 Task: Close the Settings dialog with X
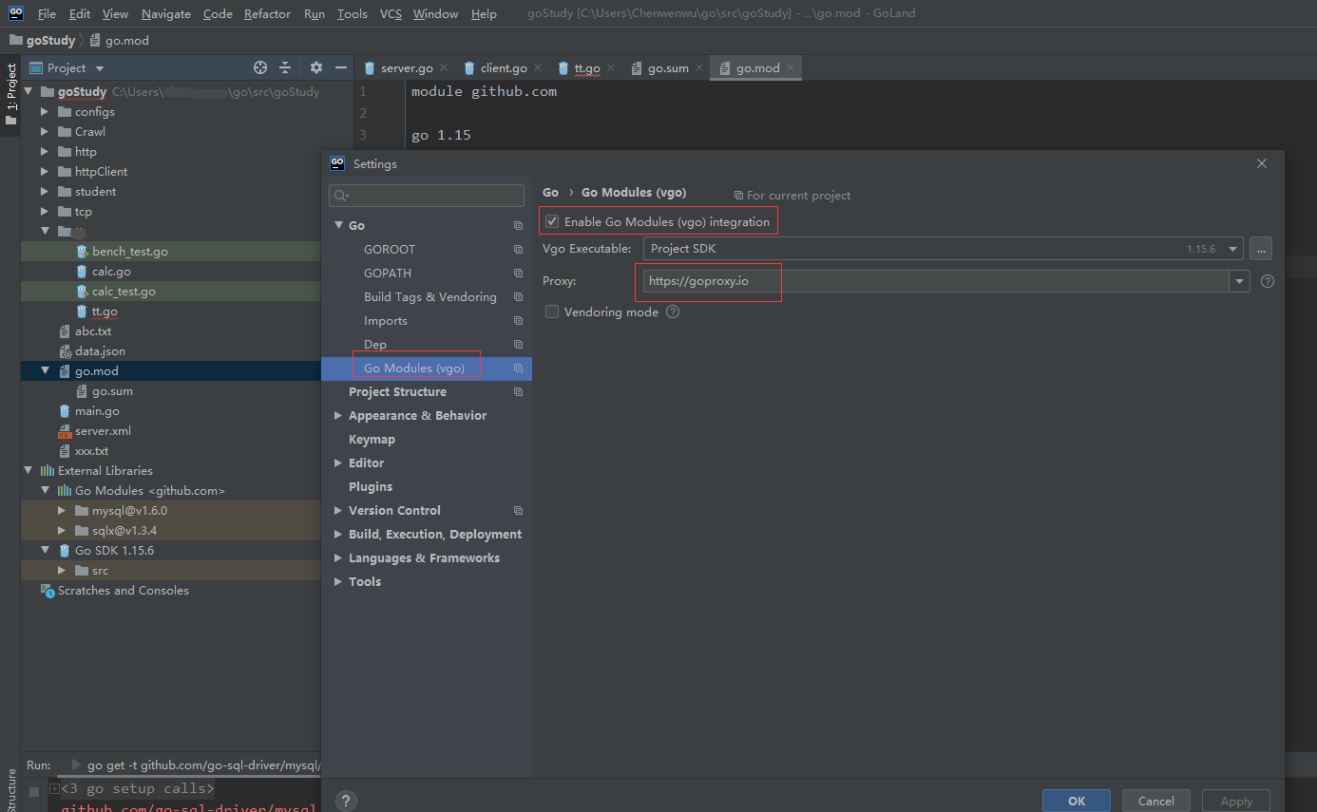1262,163
